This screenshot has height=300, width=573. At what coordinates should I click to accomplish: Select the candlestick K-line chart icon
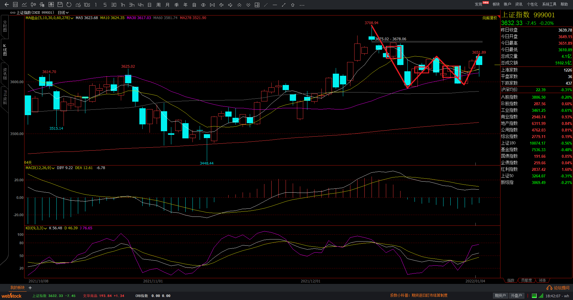coord(33,5)
